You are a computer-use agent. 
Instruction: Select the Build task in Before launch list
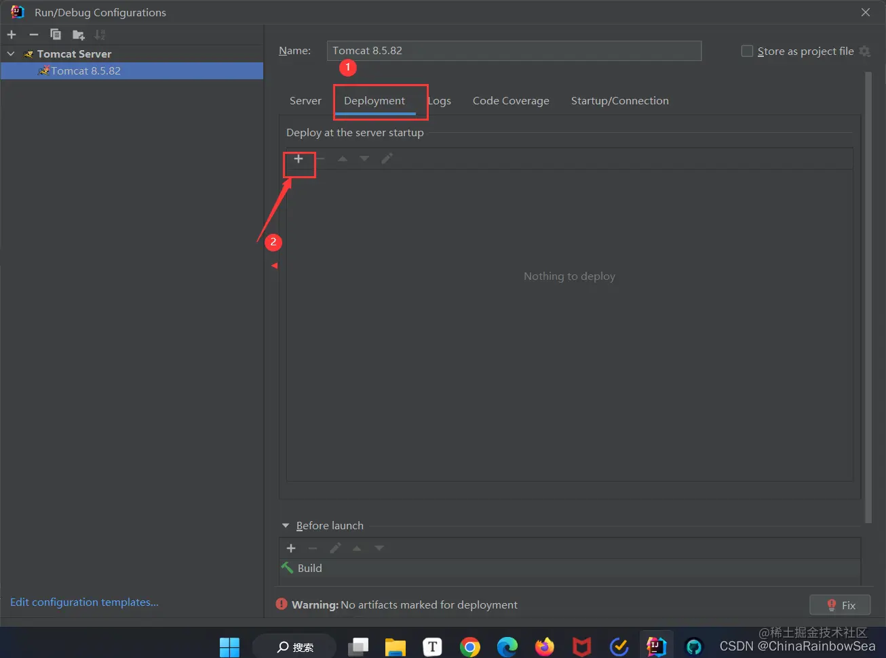click(570, 569)
